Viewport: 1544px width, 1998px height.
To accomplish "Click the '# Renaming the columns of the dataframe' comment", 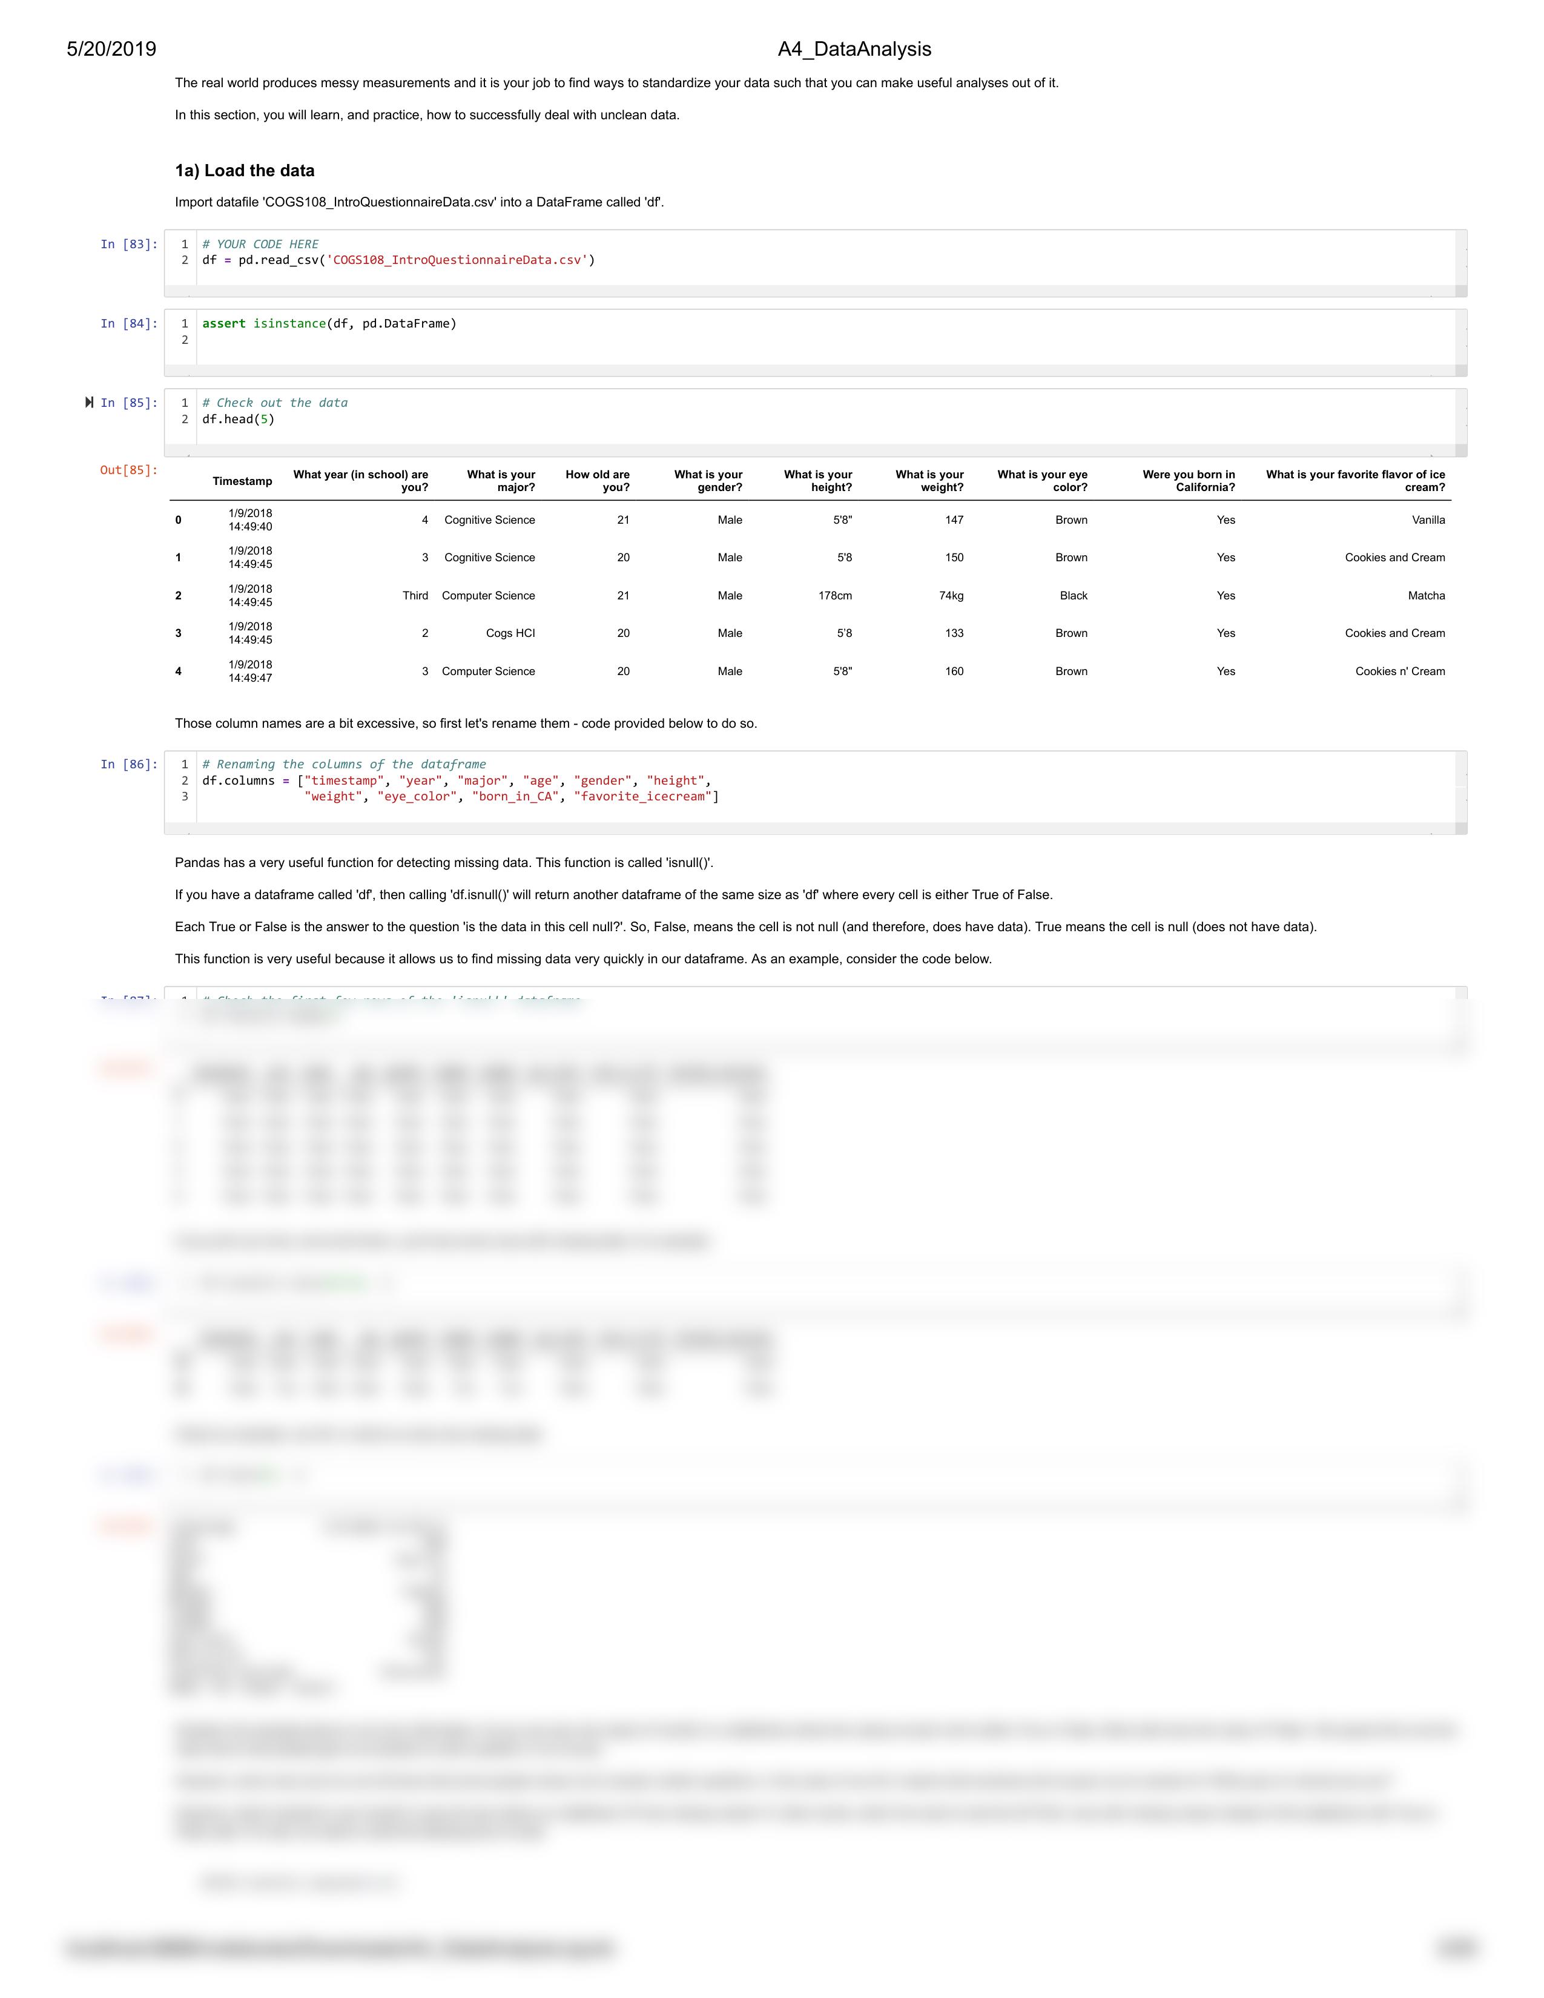I will click(x=344, y=765).
